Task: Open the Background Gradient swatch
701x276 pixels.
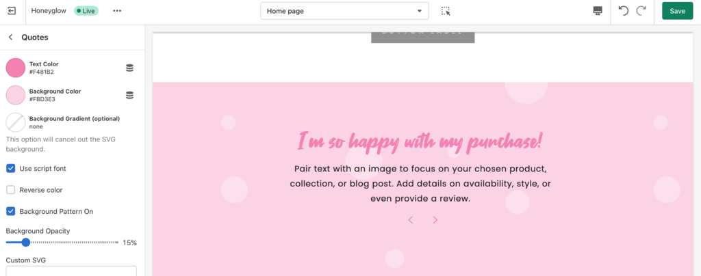Action: [16, 122]
